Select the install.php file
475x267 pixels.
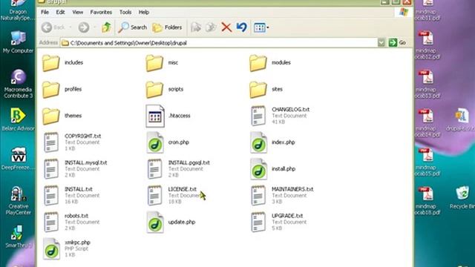point(273,169)
